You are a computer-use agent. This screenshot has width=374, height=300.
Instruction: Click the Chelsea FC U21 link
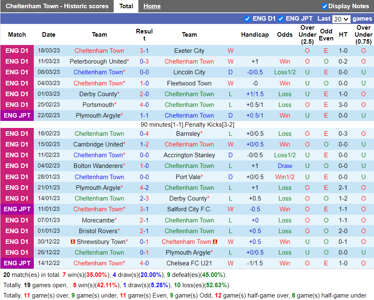[189, 263]
